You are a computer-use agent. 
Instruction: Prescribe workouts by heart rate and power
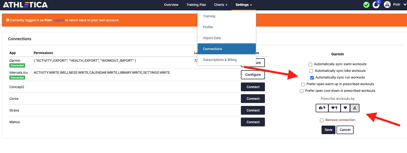334,108
